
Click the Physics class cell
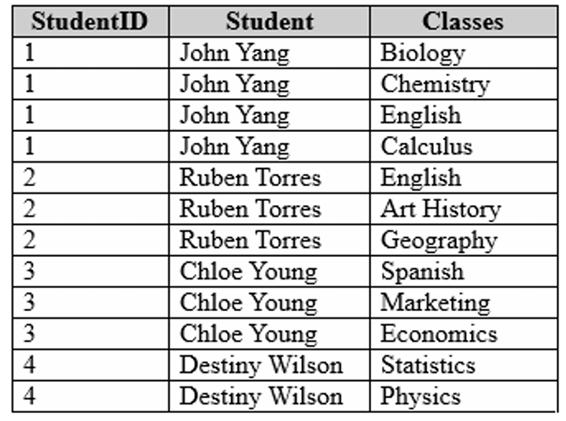coord(421,396)
